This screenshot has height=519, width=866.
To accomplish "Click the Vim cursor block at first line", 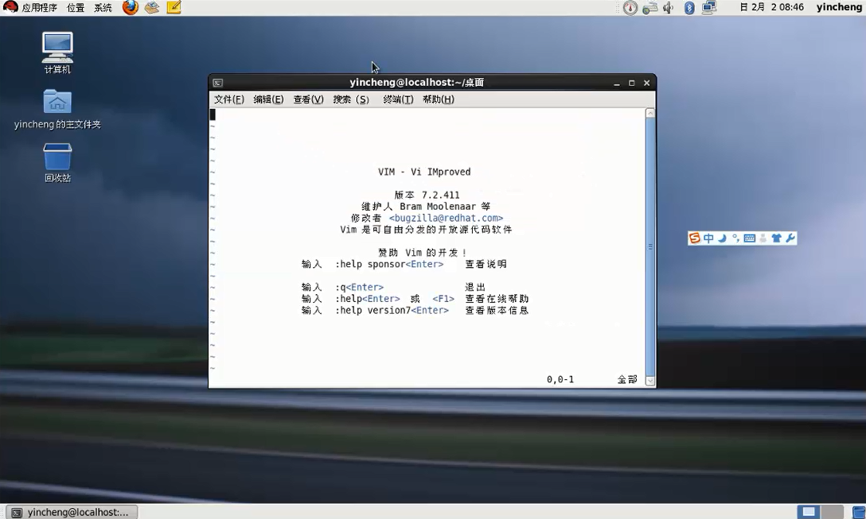I will 213,114.
